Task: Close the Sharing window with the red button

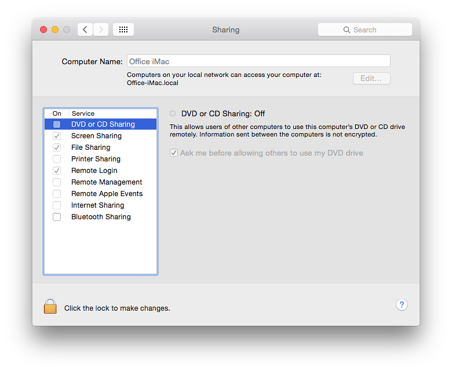Action: (43, 30)
